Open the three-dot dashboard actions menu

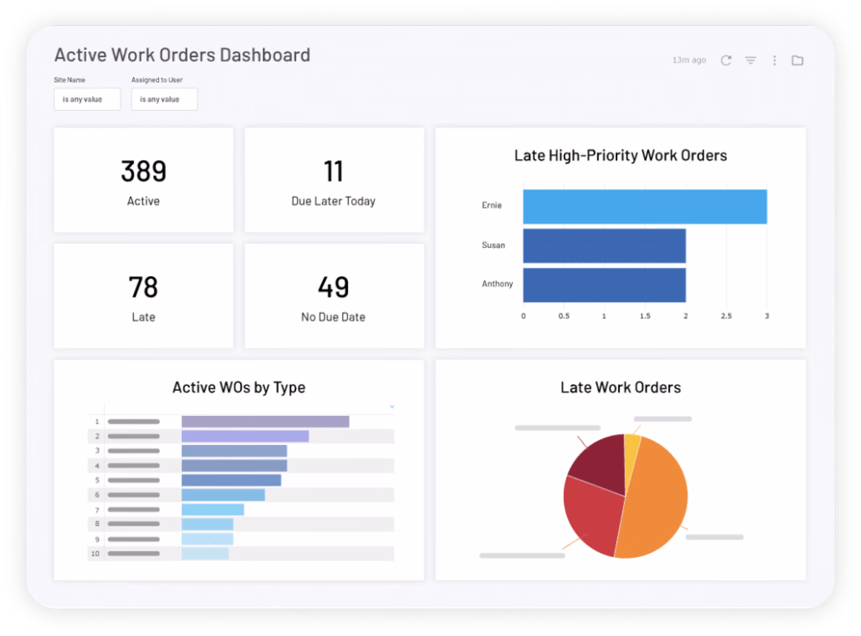pos(774,60)
